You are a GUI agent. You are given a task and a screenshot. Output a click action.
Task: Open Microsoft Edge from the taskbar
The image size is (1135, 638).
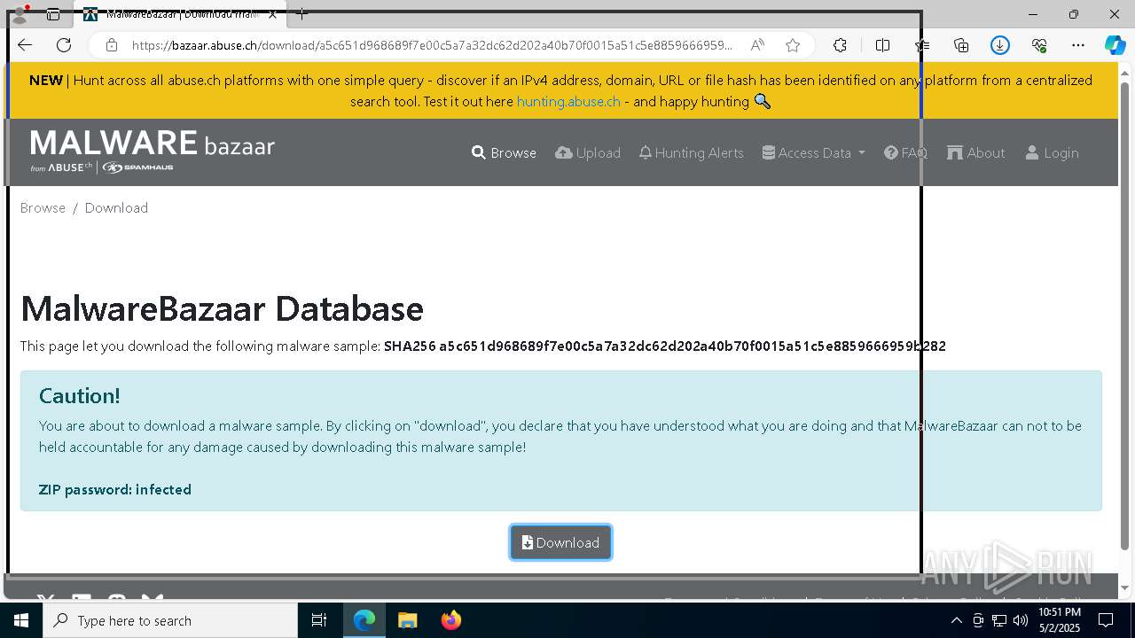pyautogui.click(x=364, y=620)
